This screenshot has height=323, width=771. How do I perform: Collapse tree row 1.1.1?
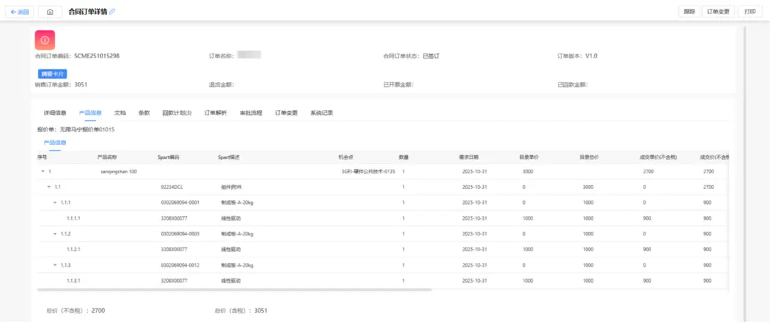[55, 203]
